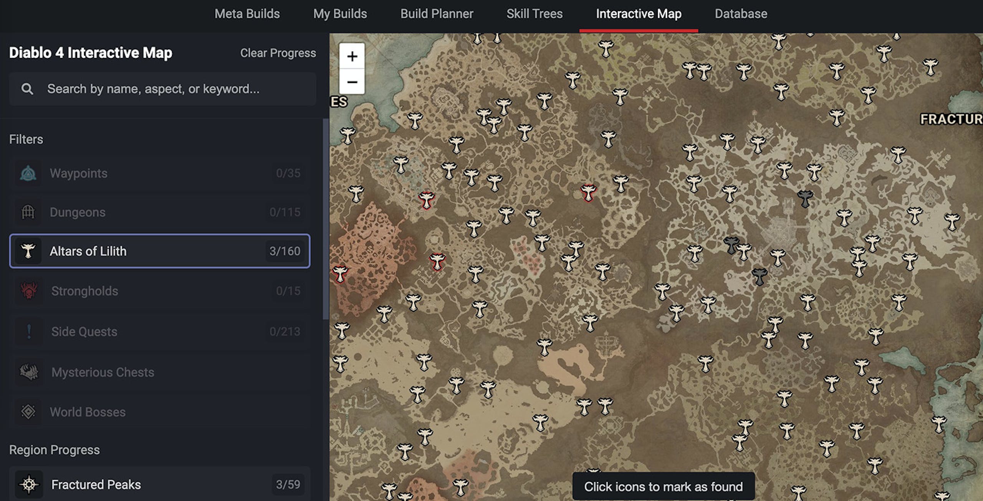
Task: Open the Build Planner tab
Action: click(x=437, y=14)
